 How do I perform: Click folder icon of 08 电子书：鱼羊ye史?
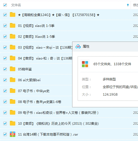(13, 102)
